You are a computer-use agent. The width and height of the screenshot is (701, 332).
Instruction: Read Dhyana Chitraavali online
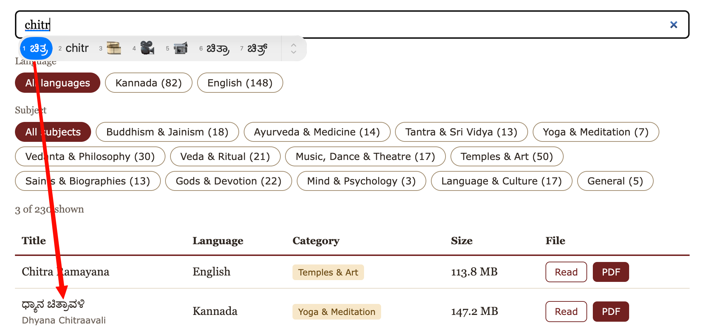tap(566, 311)
